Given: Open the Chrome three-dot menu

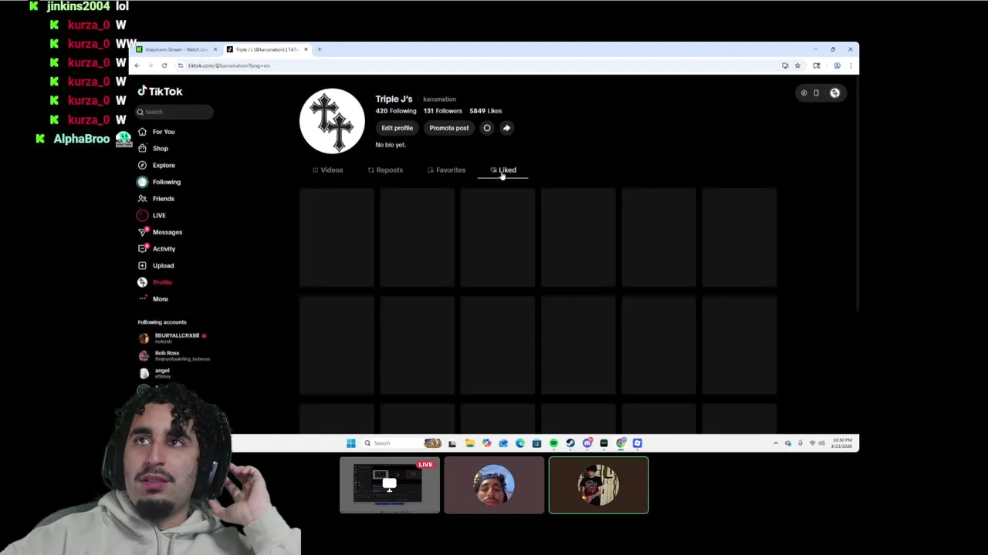Looking at the screenshot, I should 851,66.
